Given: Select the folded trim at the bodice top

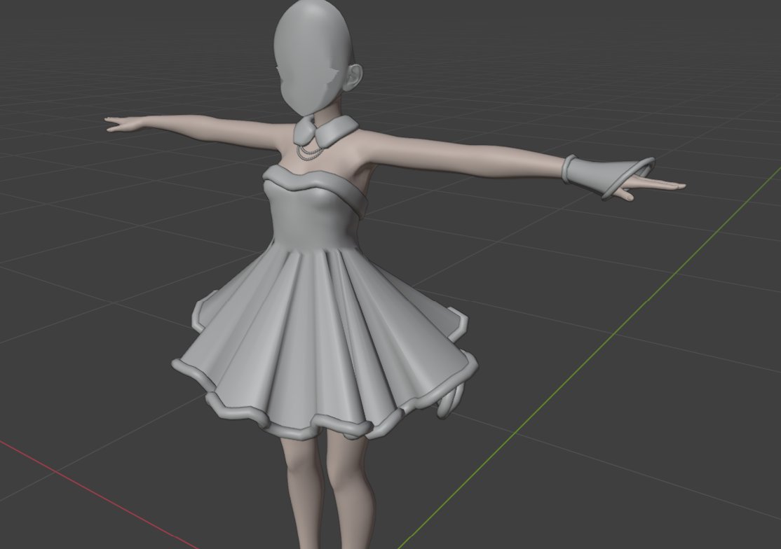Looking at the screenshot, I should [314, 186].
